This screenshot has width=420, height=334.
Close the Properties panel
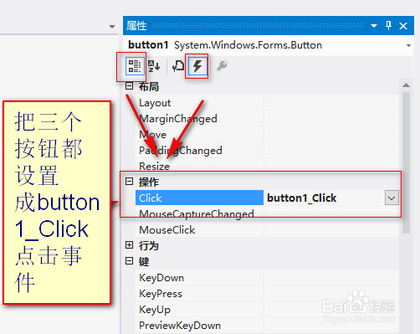403,26
